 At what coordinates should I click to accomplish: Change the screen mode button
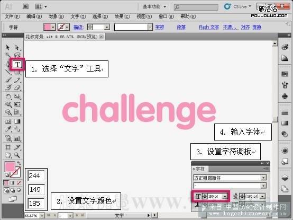pyautogui.click(x=12, y=199)
